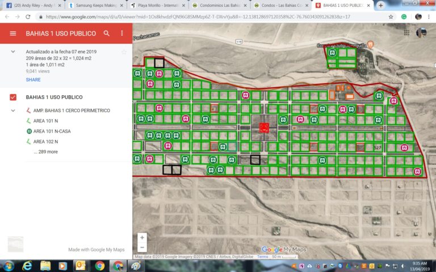This screenshot has width=436, height=272.
Task: Zoom in with the plus button
Action: pos(142,237)
